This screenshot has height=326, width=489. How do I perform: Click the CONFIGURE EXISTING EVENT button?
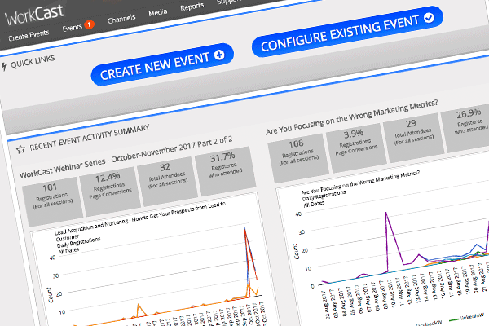pos(347,32)
